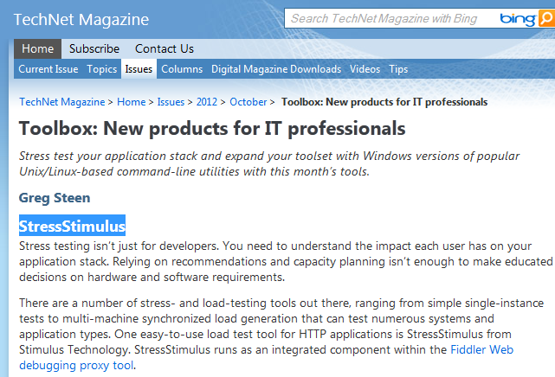The height and width of the screenshot is (377, 555).
Task: Click the Bing logo in search box
Action: pyautogui.click(x=518, y=19)
